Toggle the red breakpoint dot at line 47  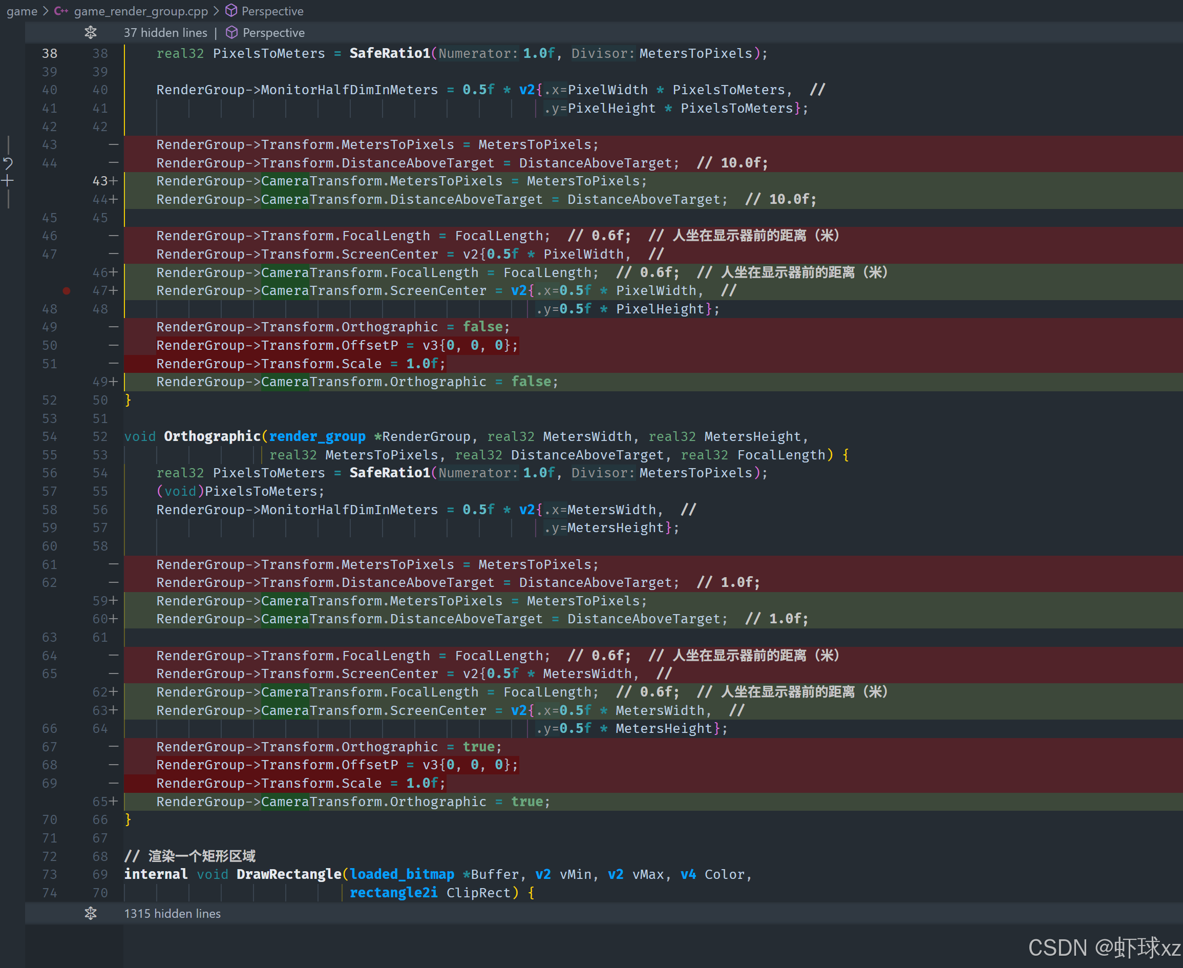tap(67, 290)
